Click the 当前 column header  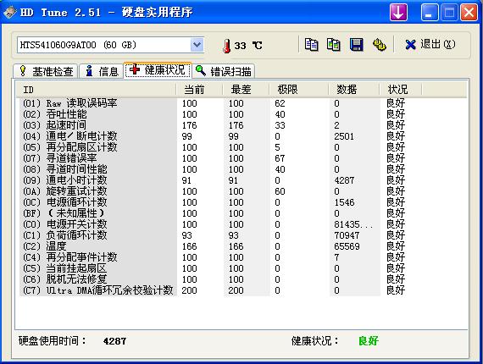tap(199, 90)
